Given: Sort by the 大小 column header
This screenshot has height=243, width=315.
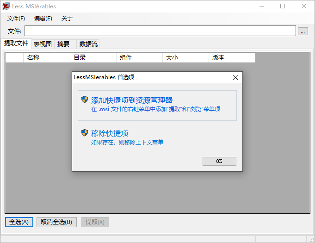Looking at the screenshot, I should coord(185,58).
